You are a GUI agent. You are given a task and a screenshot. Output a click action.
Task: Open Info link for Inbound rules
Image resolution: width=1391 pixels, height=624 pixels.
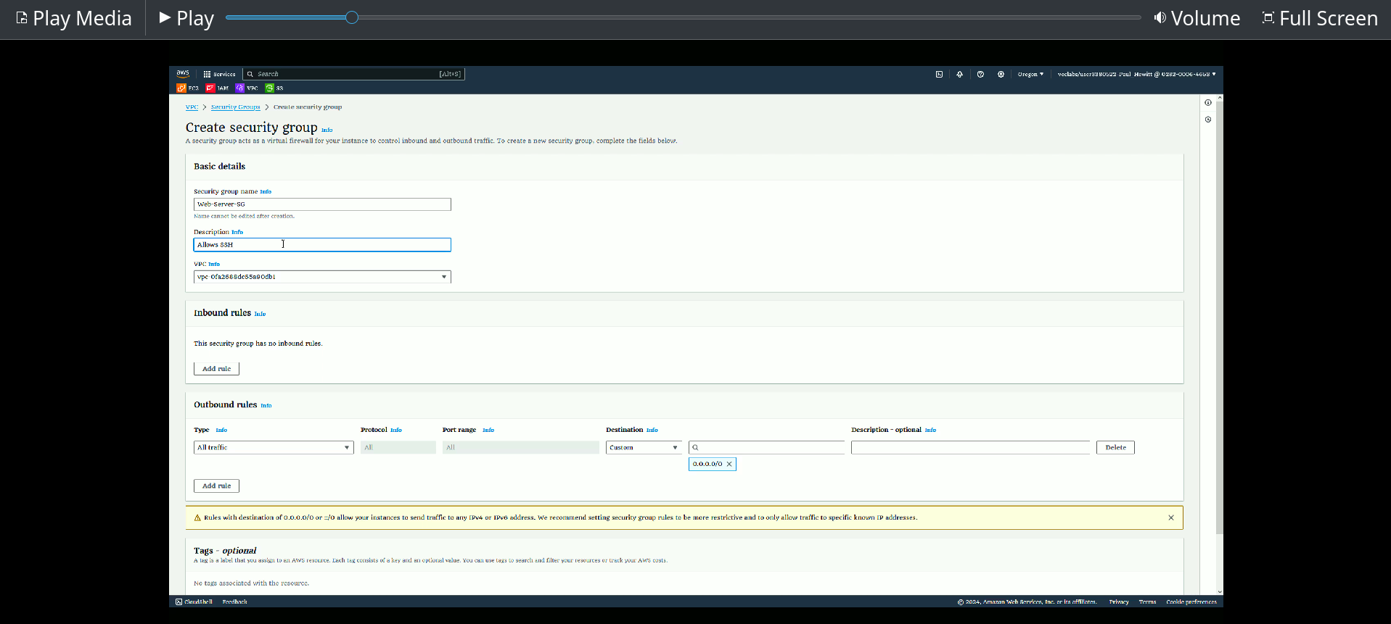(260, 314)
